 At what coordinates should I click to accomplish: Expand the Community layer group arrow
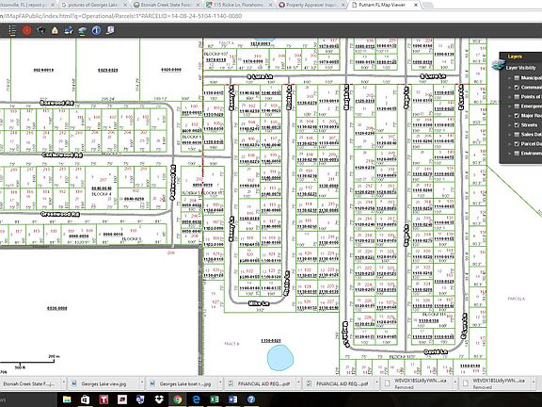[x=509, y=88]
